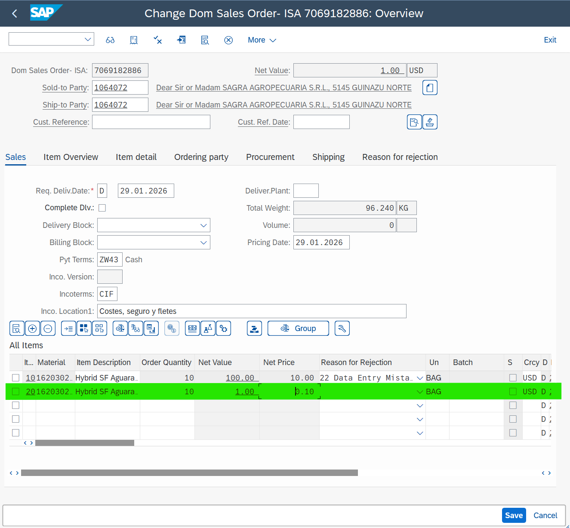Click the Save button

(514, 516)
